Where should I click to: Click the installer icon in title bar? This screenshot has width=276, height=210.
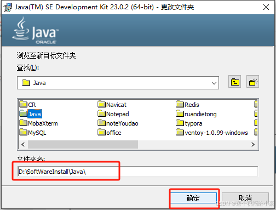(x=8, y=7)
